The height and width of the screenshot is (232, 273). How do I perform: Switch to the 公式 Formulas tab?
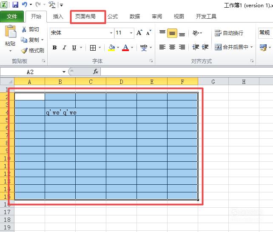pyautogui.click(x=113, y=17)
